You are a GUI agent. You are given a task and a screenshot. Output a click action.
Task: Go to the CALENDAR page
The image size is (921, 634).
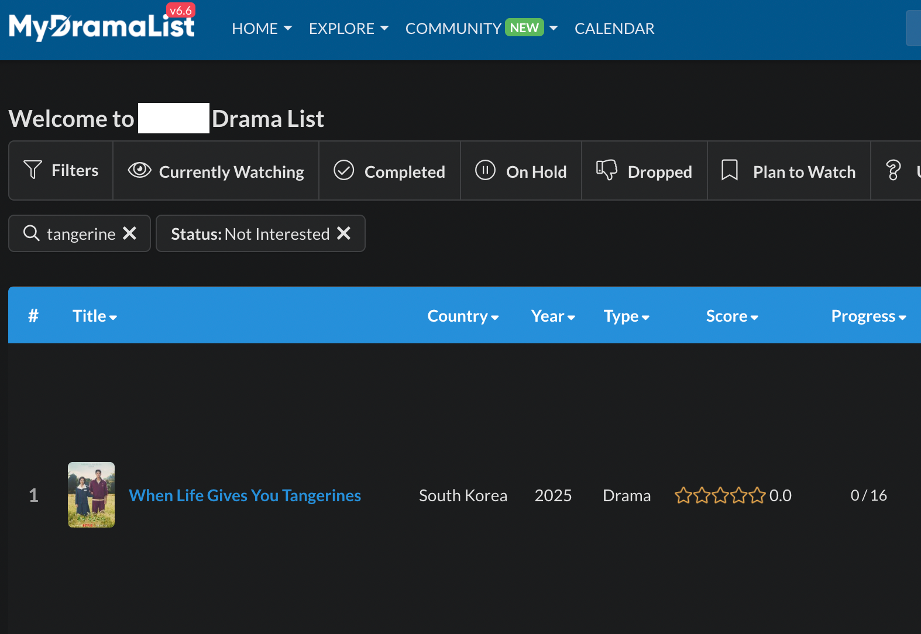614,29
